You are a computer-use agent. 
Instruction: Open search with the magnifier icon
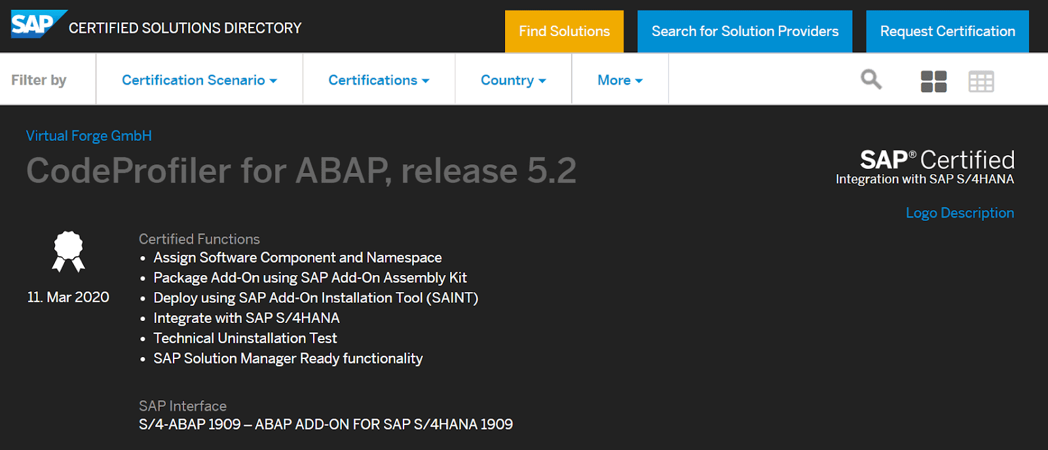point(871,80)
